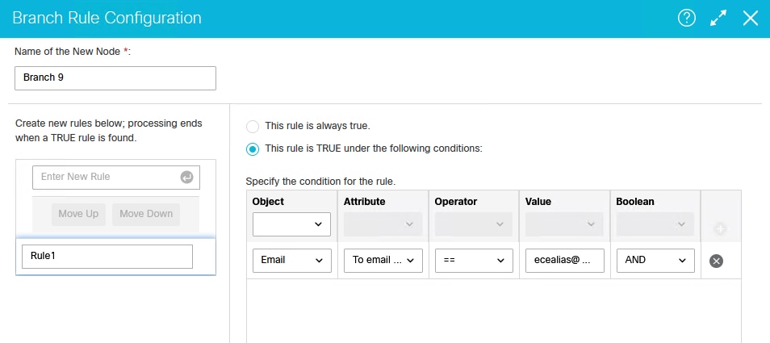The height and width of the screenshot is (343, 770).
Task: Open the help question mark icon
Action: tap(687, 18)
